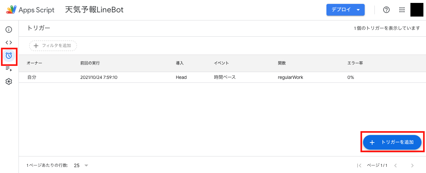Click the 2021/10/24 7:59:10 execution time

point(99,77)
